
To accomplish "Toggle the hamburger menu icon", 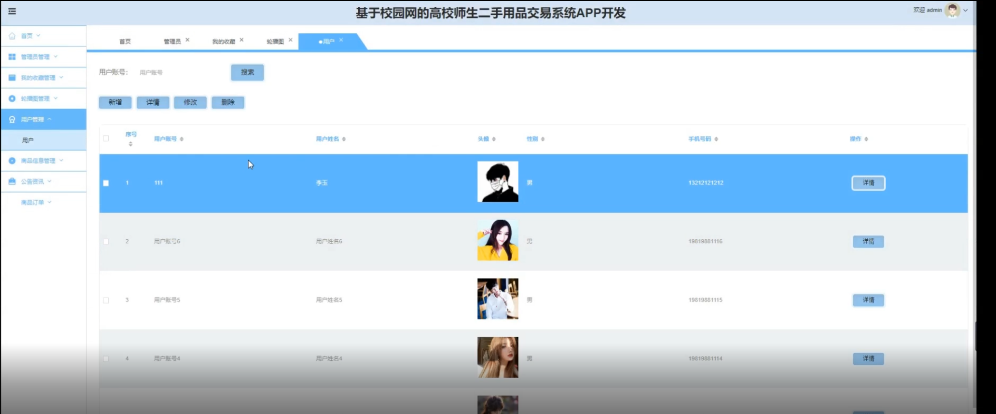I will tap(12, 11).
